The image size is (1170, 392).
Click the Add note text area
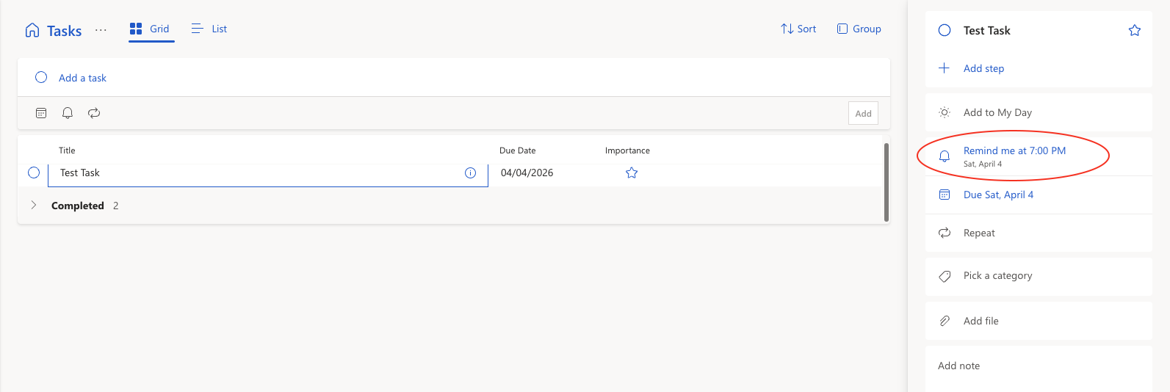(1036, 366)
